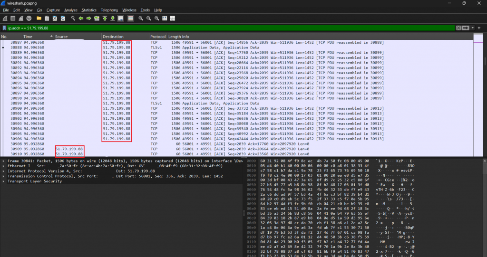Expand the Internet Protocol Version 4 tree
Image resolution: width=487 pixels, height=257 pixels.
click(x=3, y=171)
